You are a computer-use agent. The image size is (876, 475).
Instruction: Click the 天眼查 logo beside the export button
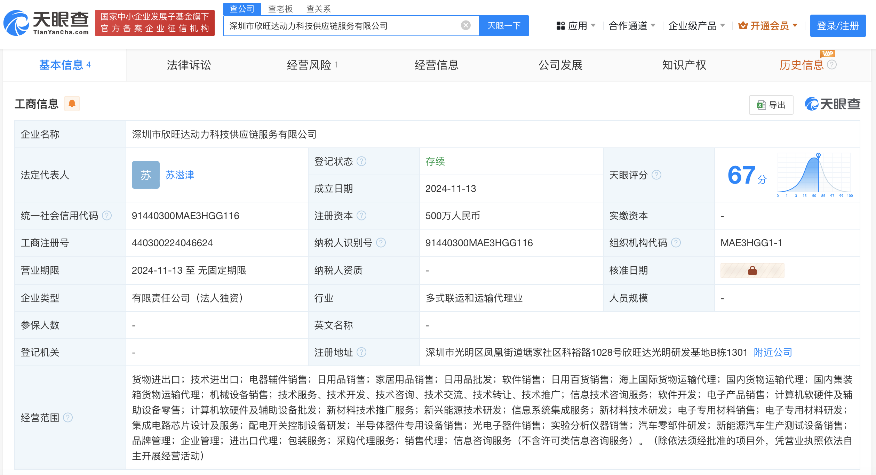(x=833, y=104)
